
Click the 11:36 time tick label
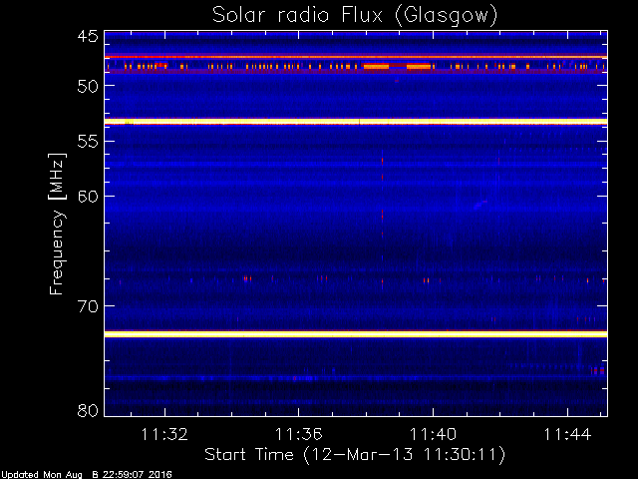(x=299, y=434)
